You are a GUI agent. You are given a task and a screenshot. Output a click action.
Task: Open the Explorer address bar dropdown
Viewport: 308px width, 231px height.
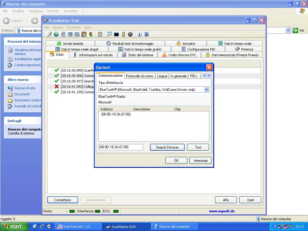(288, 30)
